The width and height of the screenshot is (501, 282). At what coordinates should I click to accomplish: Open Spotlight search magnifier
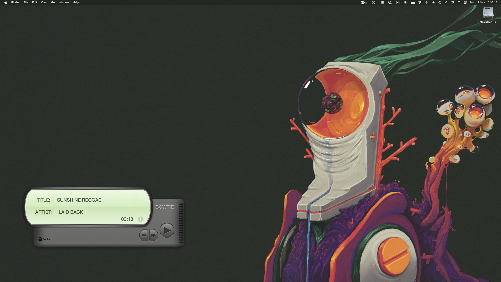point(459,2)
